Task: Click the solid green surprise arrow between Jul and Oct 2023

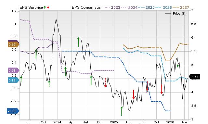Action: click(36, 54)
